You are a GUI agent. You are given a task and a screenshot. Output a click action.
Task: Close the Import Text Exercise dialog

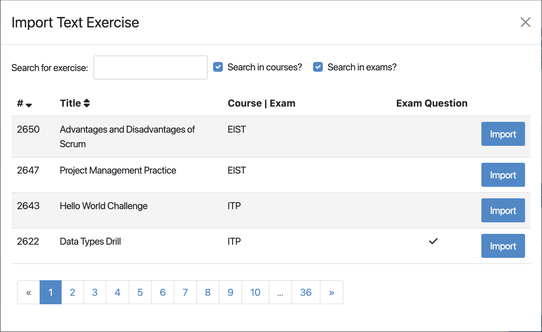point(525,22)
